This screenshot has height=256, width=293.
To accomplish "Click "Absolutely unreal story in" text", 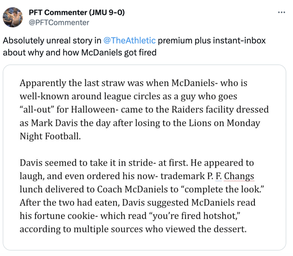I will (52, 40).
